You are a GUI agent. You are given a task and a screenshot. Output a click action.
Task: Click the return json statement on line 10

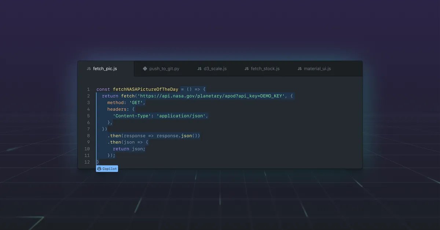pos(130,149)
